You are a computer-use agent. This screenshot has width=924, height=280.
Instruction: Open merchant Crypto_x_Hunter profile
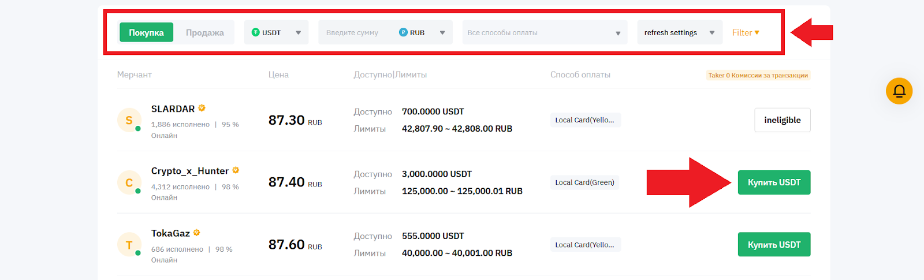click(x=190, y=171)
